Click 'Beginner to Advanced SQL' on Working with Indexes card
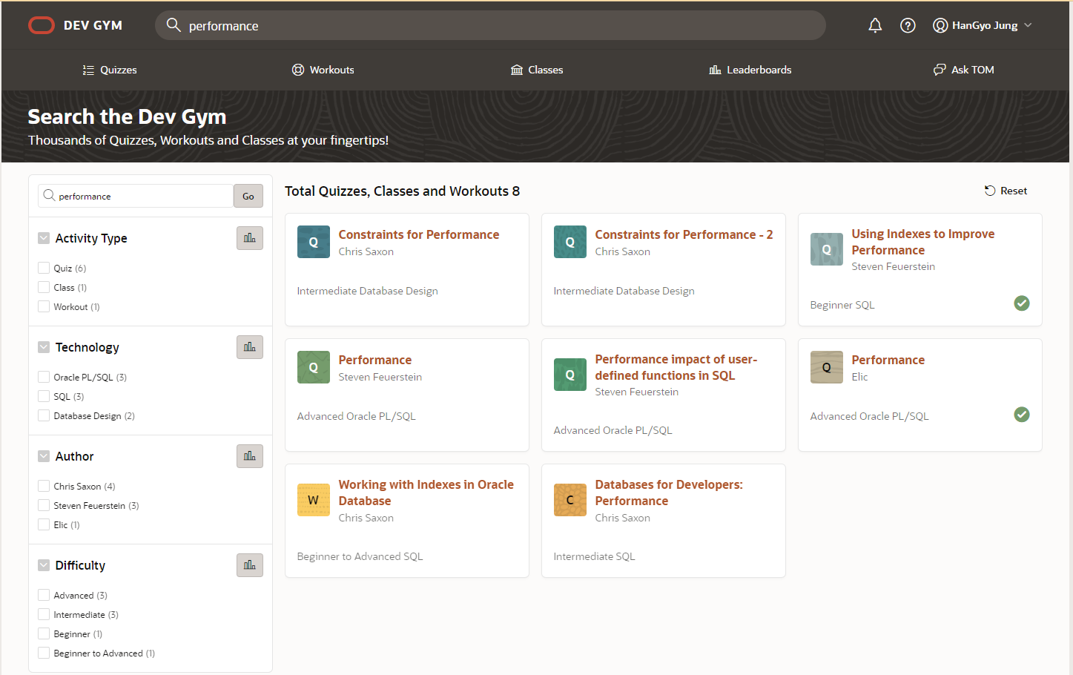The image size is (1073, 675). coord(360,556)
